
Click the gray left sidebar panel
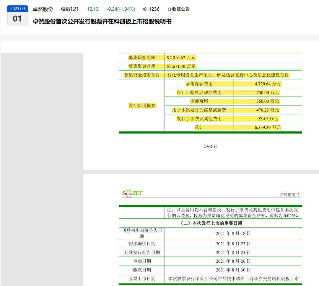(x=41, y=168)
